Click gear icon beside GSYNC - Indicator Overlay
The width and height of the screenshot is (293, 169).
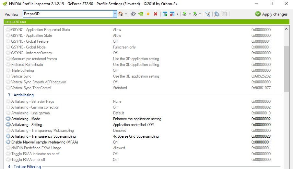(x=8, y=53)
